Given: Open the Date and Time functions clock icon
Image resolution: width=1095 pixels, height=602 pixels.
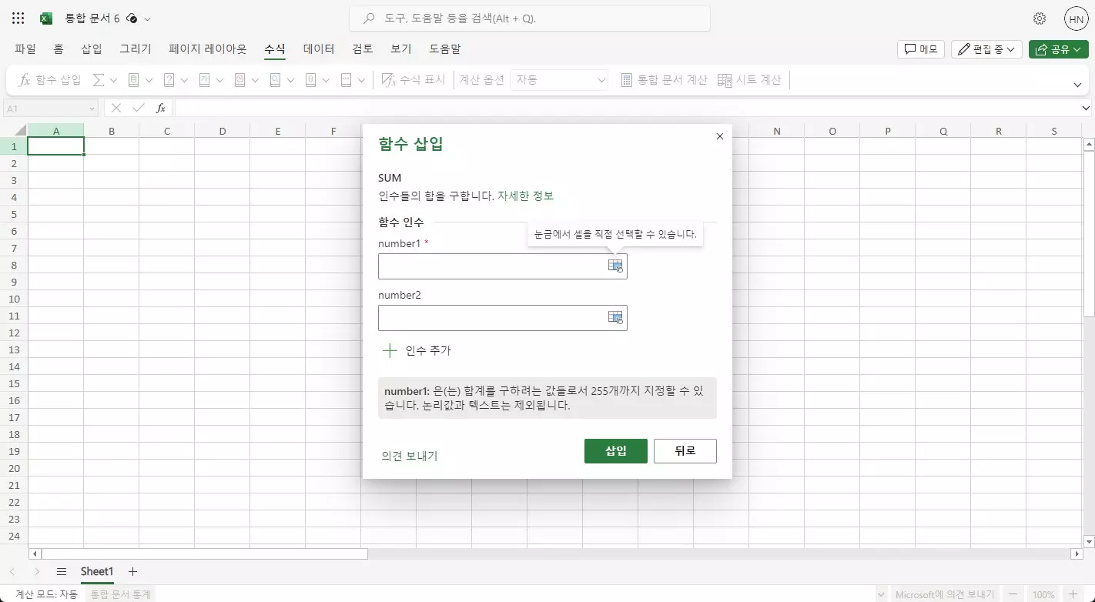Looking at the screenshot, I should click(x=240, y=80).
